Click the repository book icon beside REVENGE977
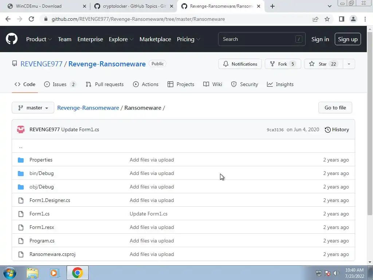 click(15, 63)
